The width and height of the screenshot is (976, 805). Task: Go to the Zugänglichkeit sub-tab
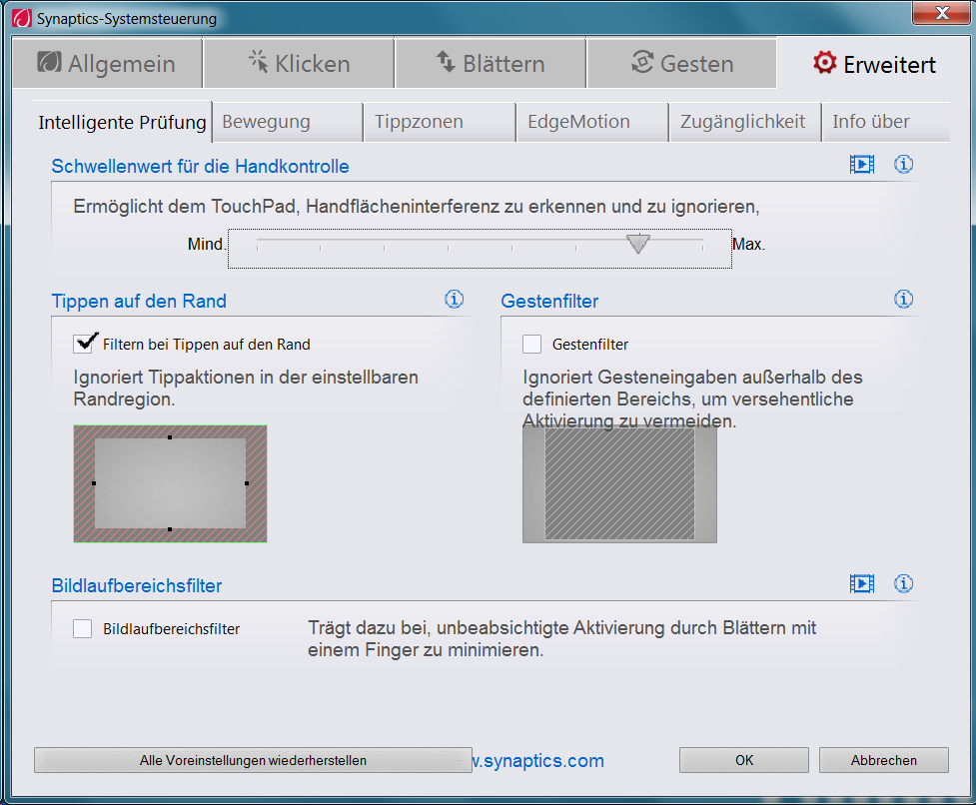[x=745, y=122]
